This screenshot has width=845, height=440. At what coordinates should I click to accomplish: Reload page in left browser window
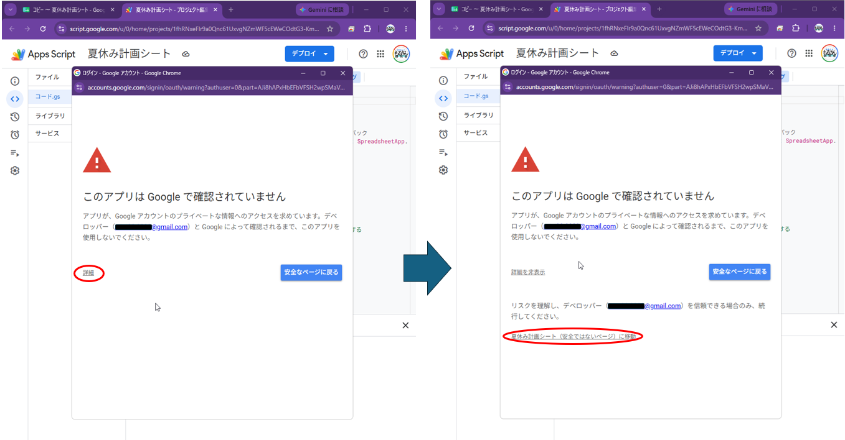[x=43, y=29]
